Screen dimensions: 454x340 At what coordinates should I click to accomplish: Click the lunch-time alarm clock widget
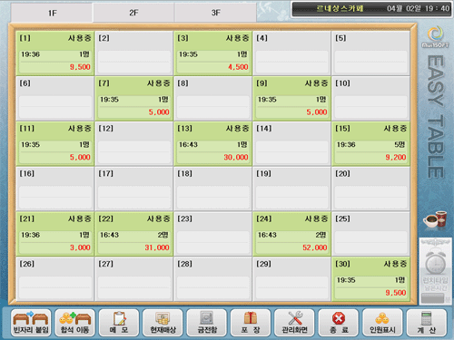pos(436,271)
